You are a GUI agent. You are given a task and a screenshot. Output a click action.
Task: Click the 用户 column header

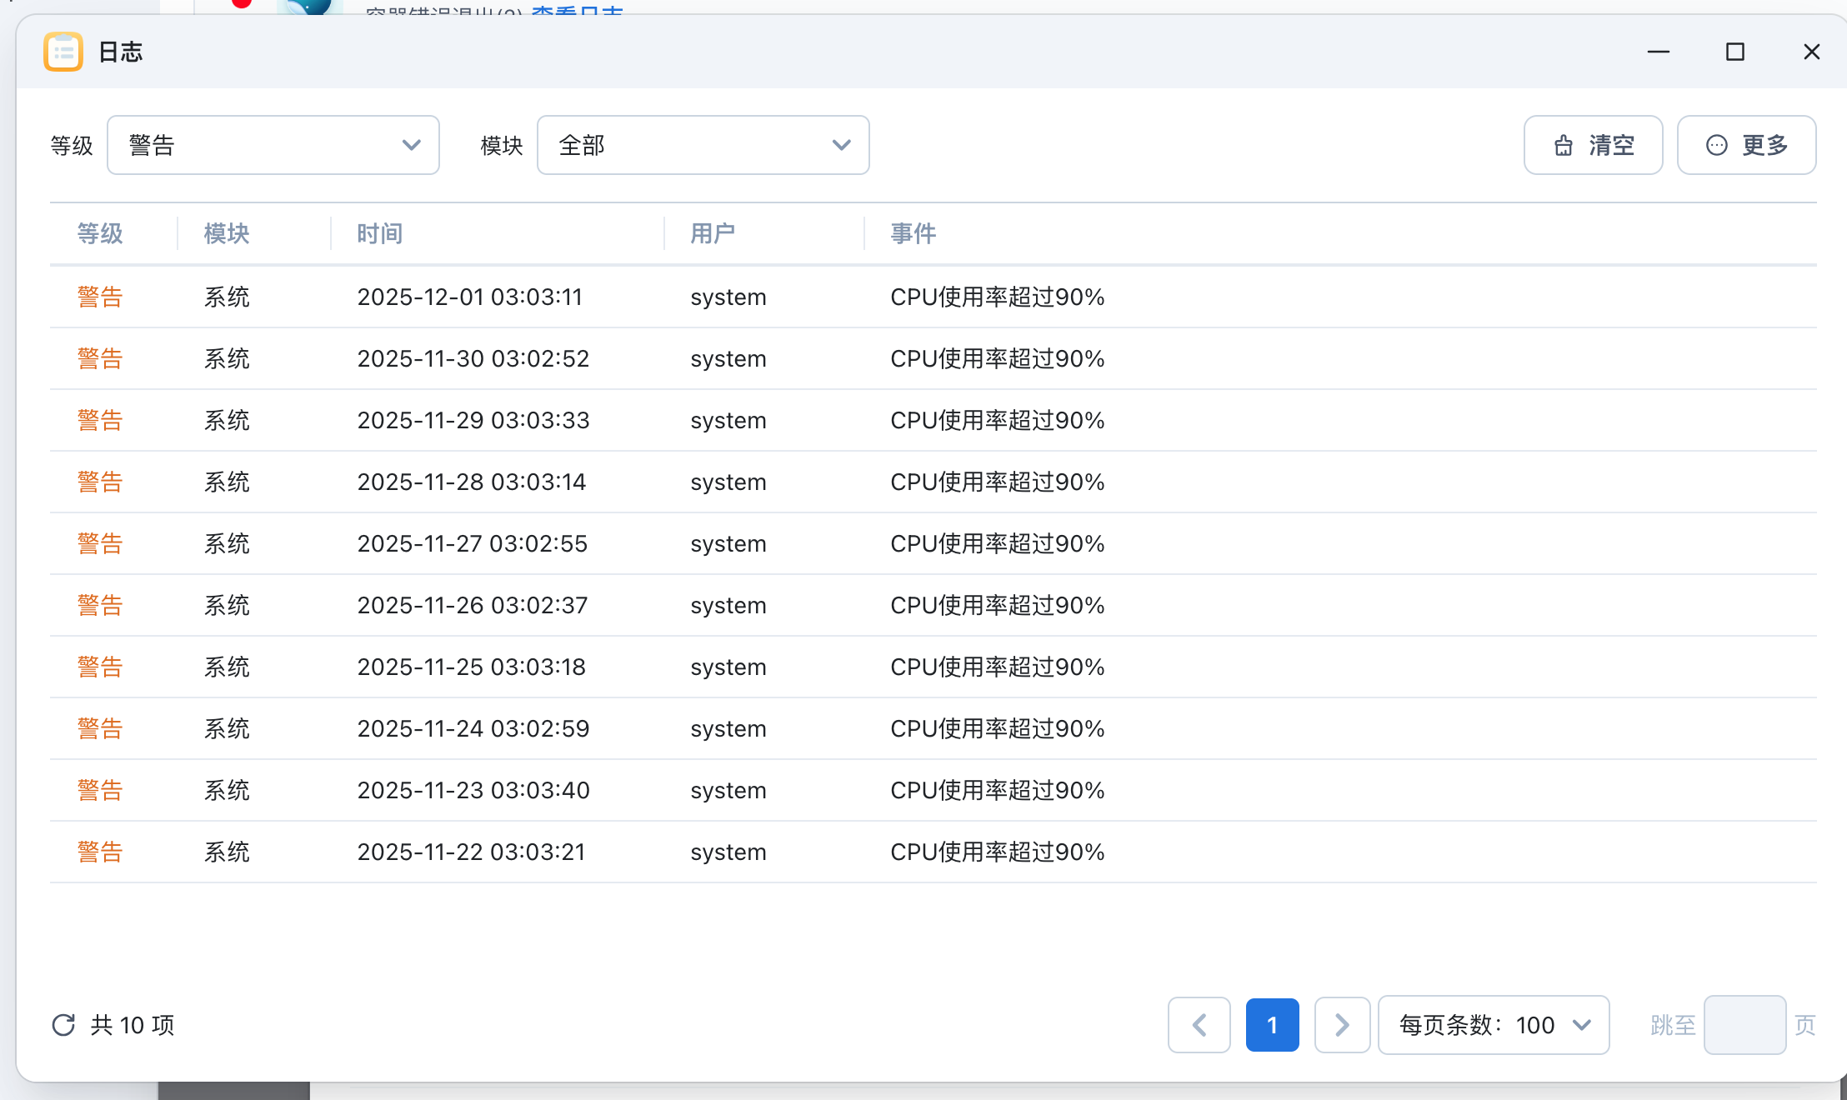pos(713,233)
